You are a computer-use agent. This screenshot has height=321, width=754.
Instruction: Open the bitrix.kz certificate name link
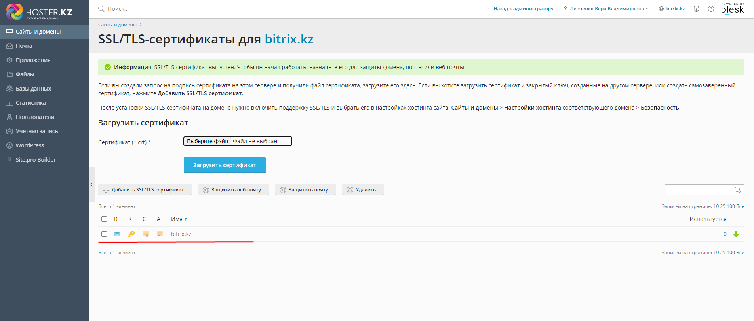click(181, 234)
